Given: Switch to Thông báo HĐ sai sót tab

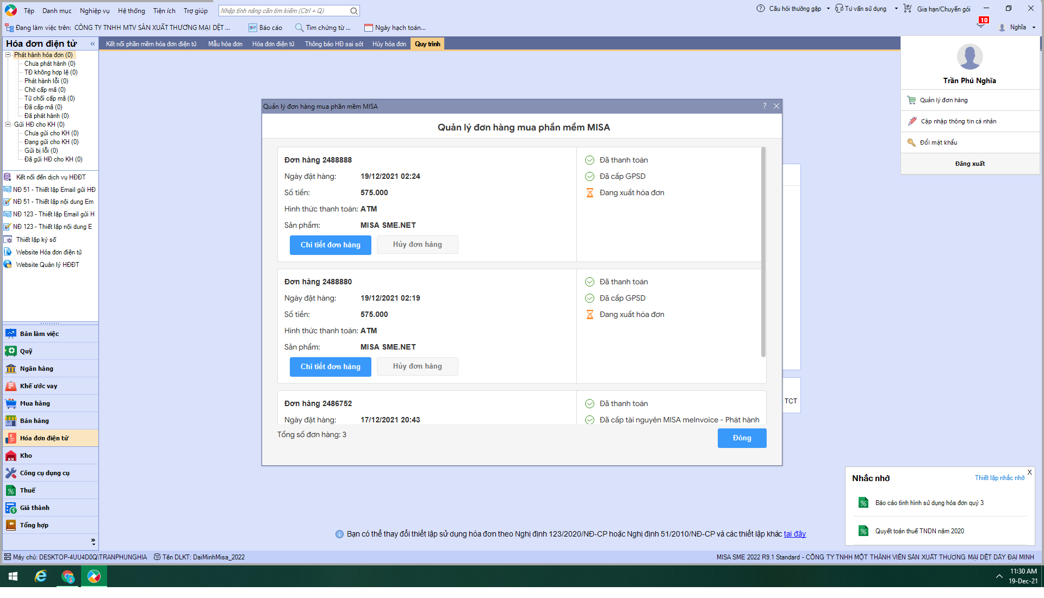Looking at the screenshot, I should 334,44.
